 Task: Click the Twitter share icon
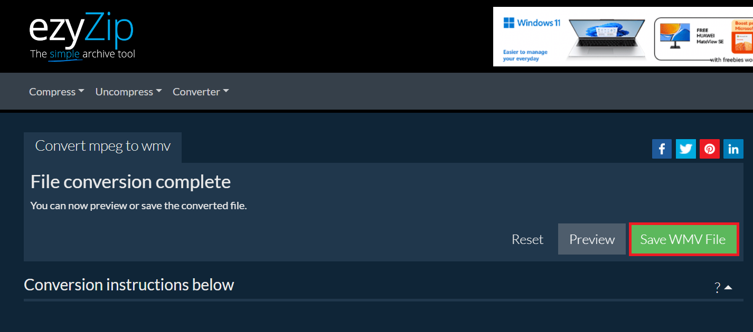[x=686, y=149]
